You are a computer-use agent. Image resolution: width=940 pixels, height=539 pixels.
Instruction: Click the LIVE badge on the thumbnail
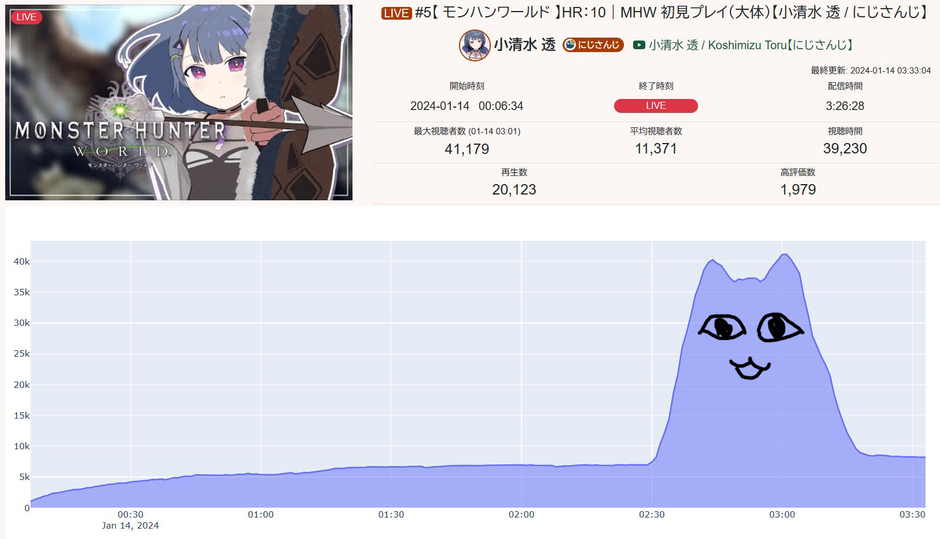coord(26,17)
